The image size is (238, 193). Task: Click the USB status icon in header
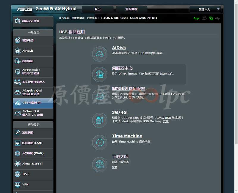(218, 18)
